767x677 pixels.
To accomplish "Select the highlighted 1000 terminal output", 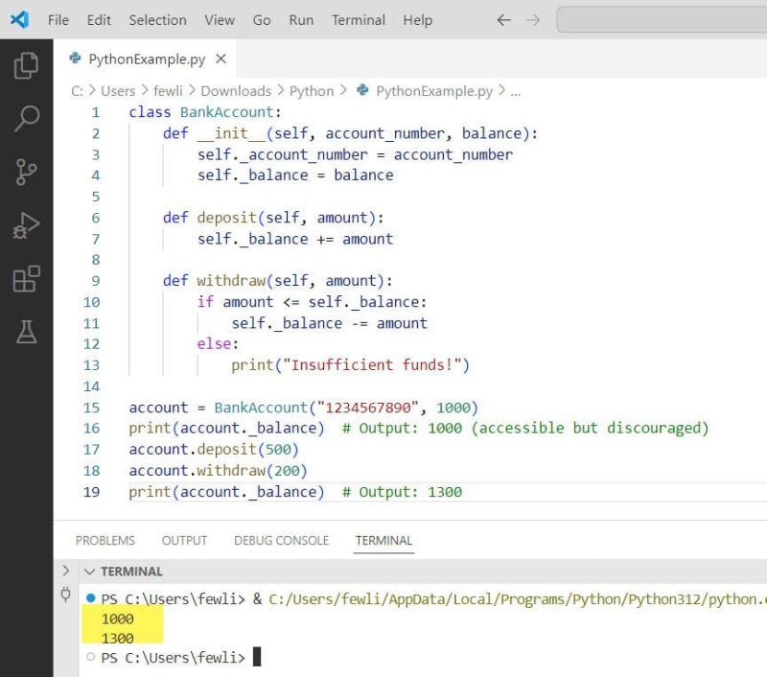I will pos(118,619).
